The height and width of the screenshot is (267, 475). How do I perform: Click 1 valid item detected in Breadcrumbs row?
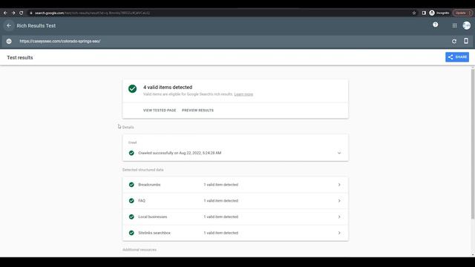221,185
